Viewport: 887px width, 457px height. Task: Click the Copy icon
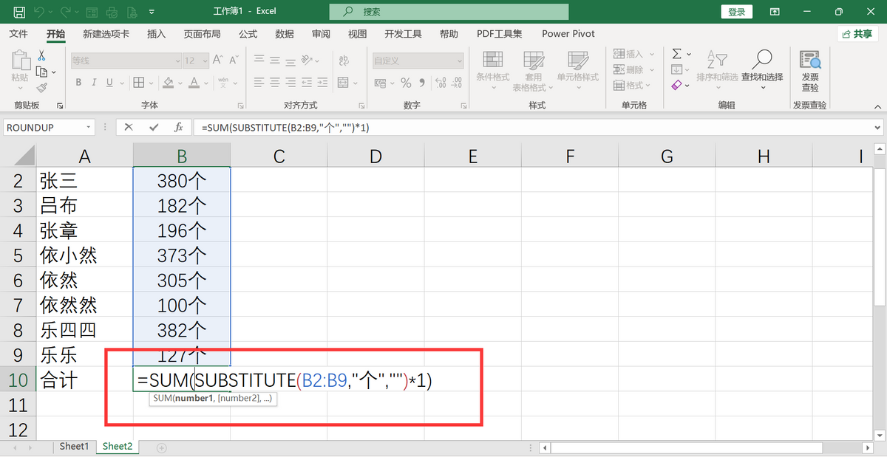(41, 72)
